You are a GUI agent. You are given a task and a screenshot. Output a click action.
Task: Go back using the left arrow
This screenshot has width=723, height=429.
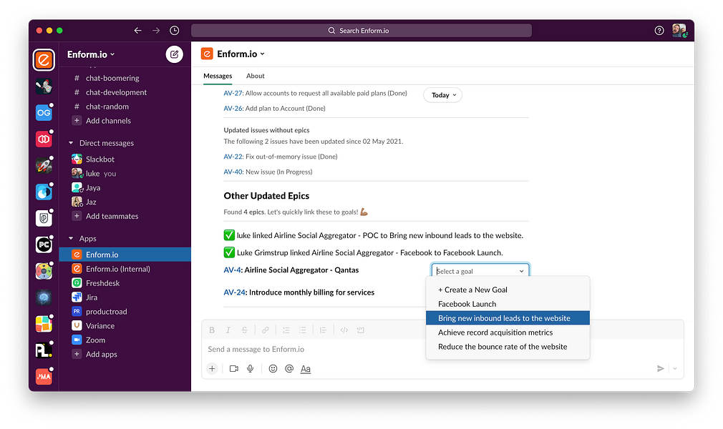click(137, 31)
